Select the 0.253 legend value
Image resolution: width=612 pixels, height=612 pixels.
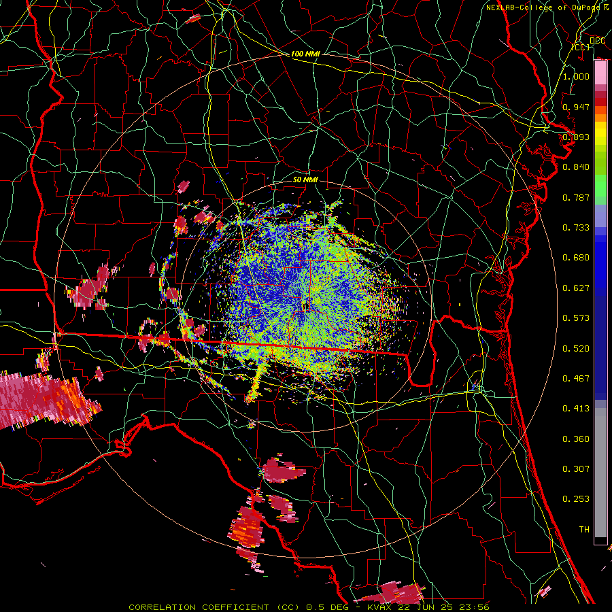(576, 499)
